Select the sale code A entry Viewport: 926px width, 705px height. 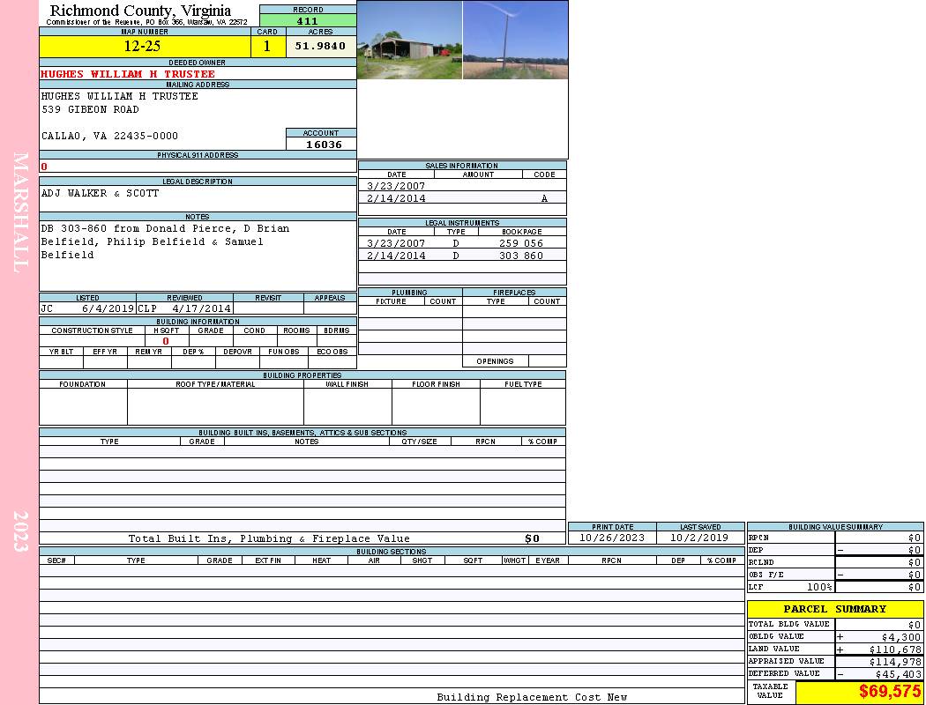pos(544,199)
